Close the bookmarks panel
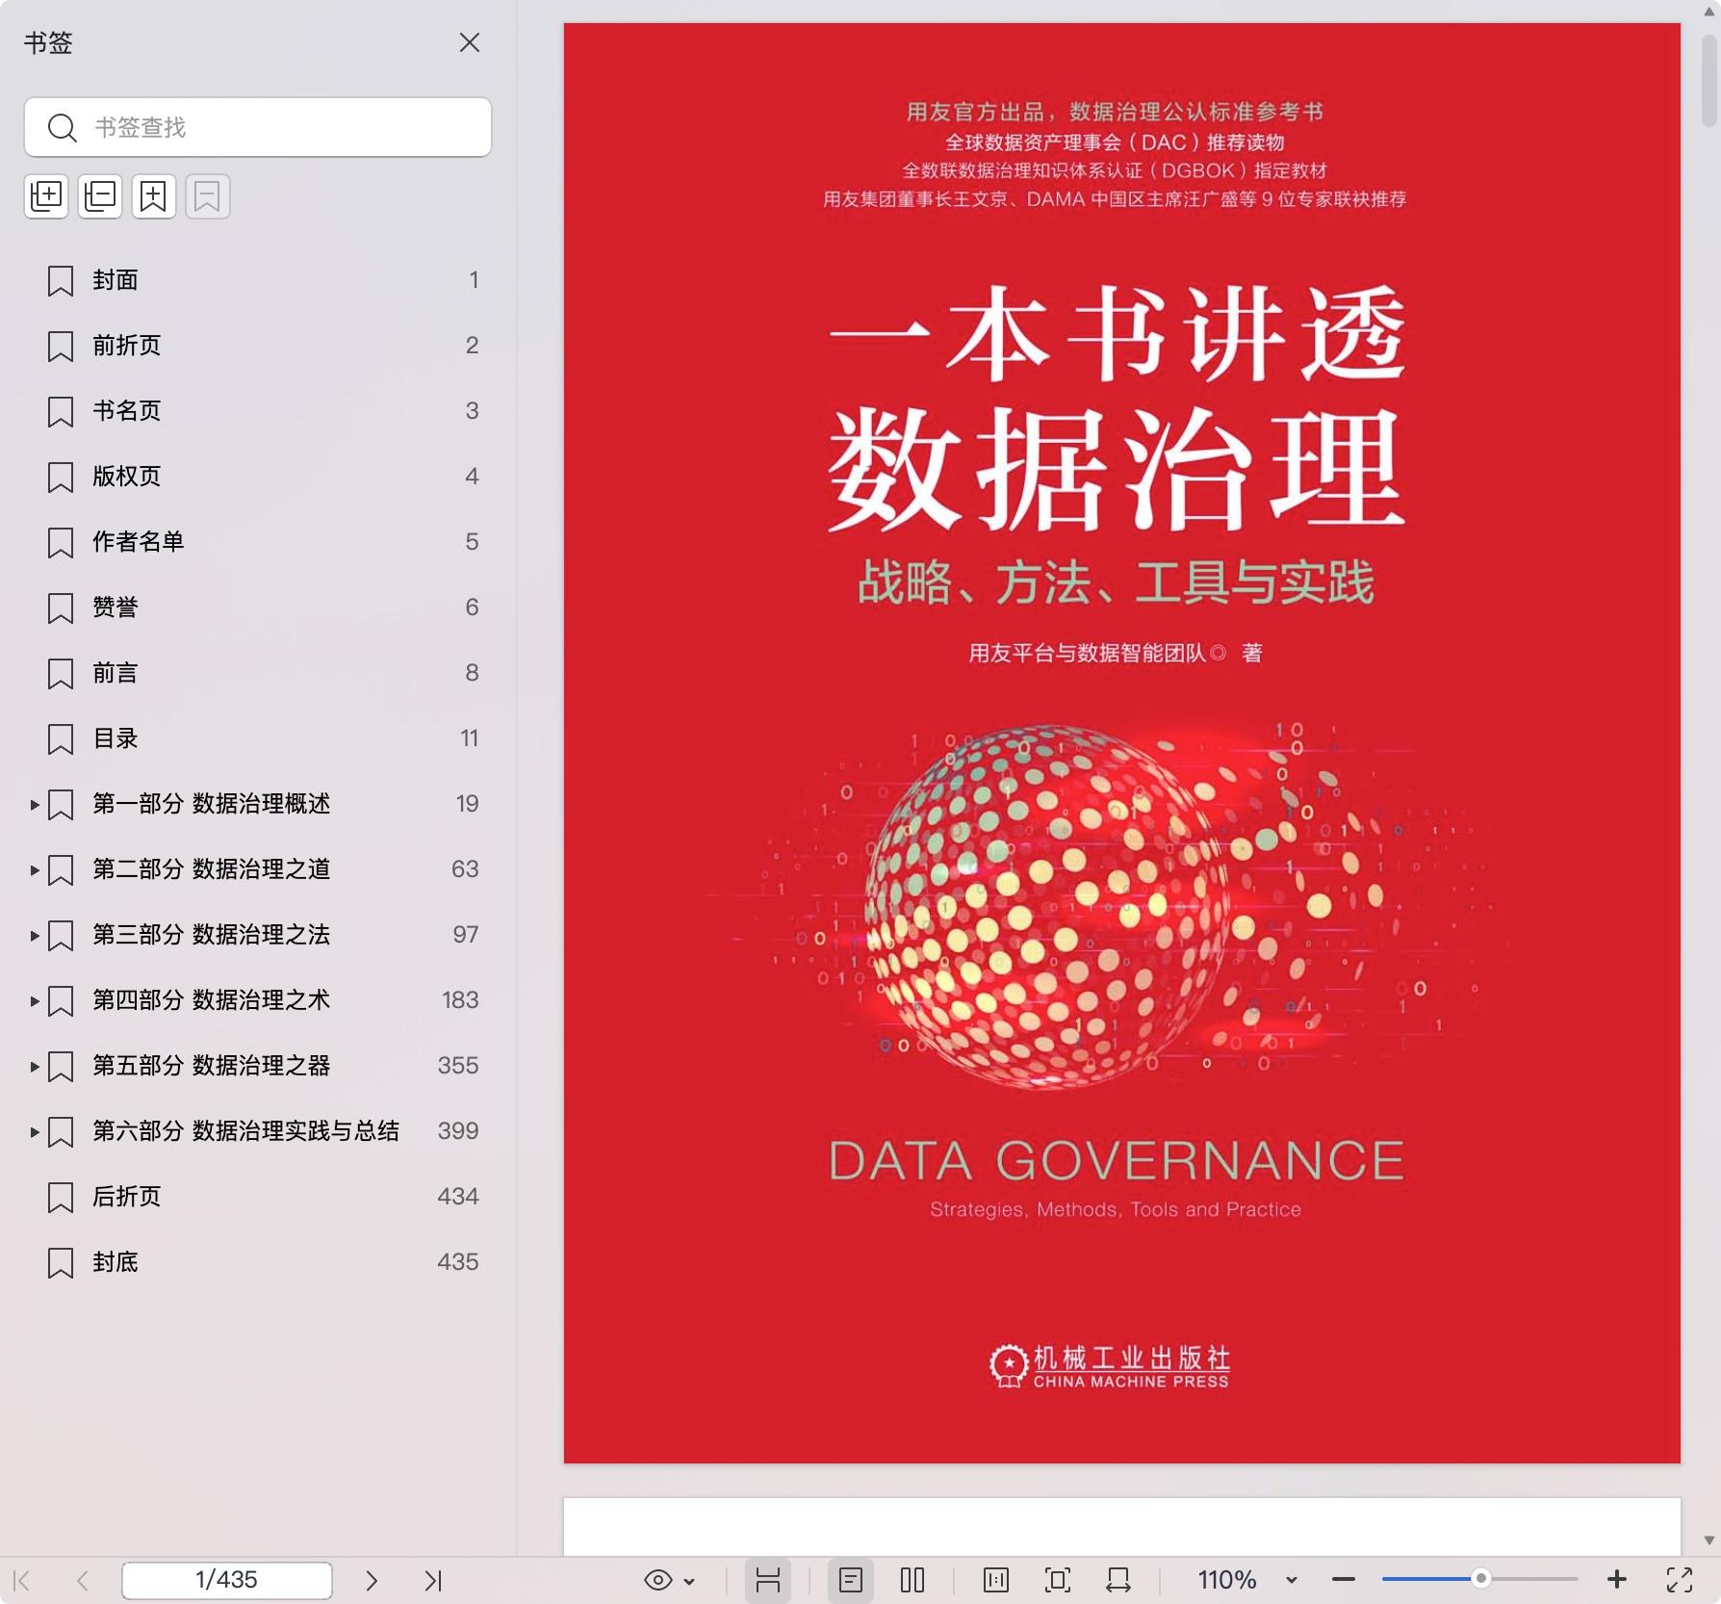Image resolution: width=1721 pixels, height=1604 pixels. (469, 42)
